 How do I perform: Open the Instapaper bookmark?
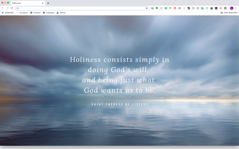pos(49,13)
